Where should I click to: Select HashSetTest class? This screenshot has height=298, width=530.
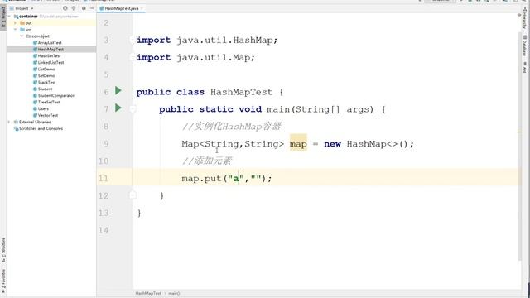[x=50, y=56]
